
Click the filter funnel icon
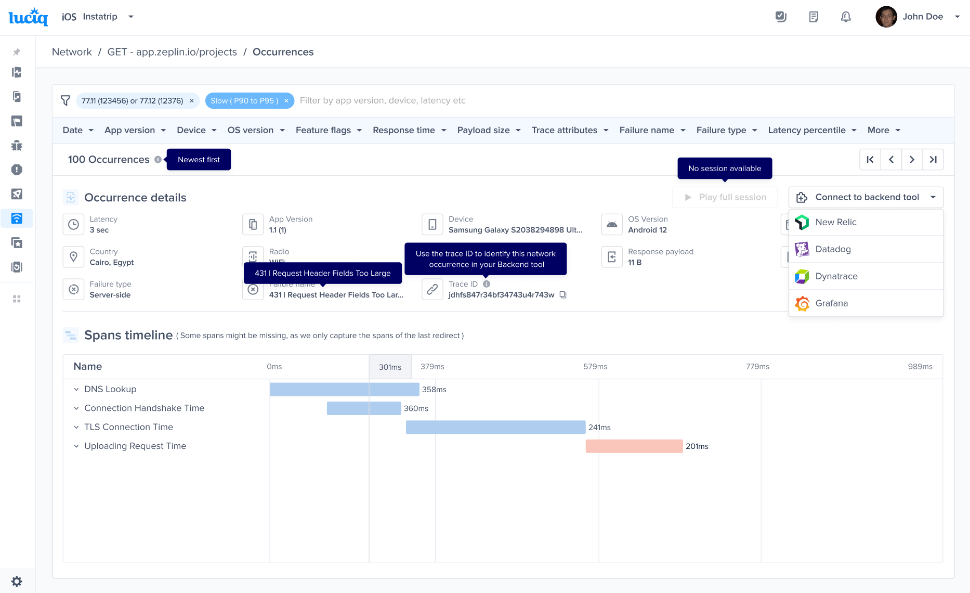[x=65, y=100]
